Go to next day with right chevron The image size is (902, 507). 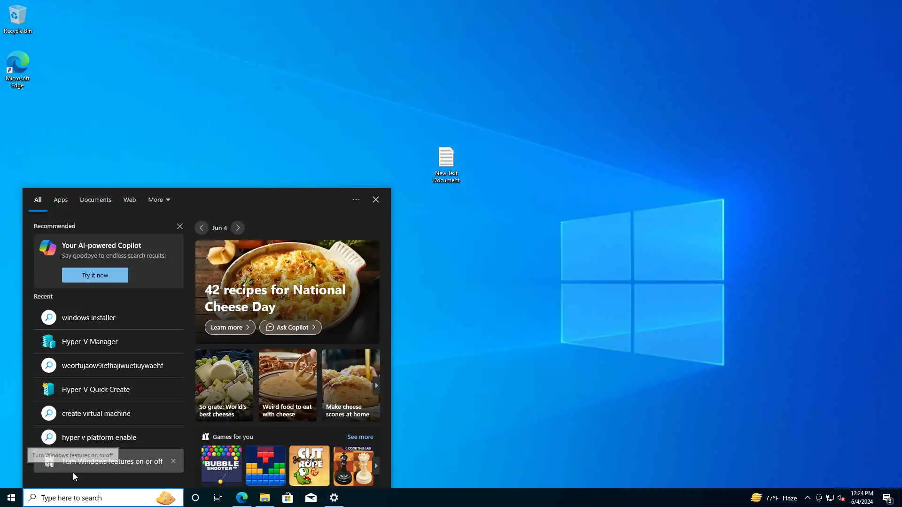pos(238,228)
